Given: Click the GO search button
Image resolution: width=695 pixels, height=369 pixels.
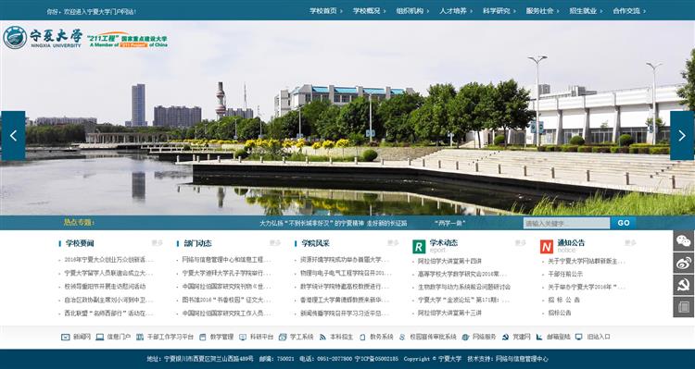Looking at the screenshot, I should (624, 223).
